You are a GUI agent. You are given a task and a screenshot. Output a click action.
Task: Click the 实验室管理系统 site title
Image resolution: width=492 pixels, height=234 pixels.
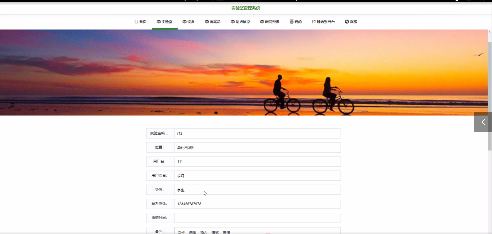(246, 8)
